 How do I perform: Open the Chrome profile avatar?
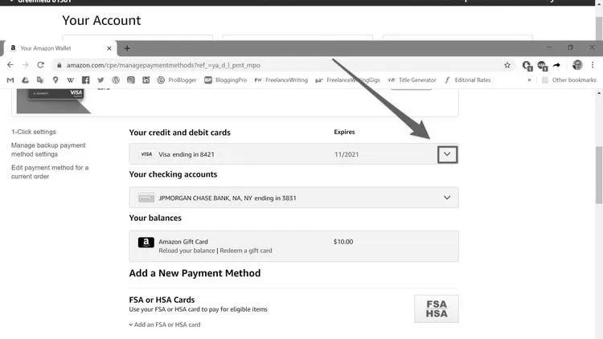point(577,65)
